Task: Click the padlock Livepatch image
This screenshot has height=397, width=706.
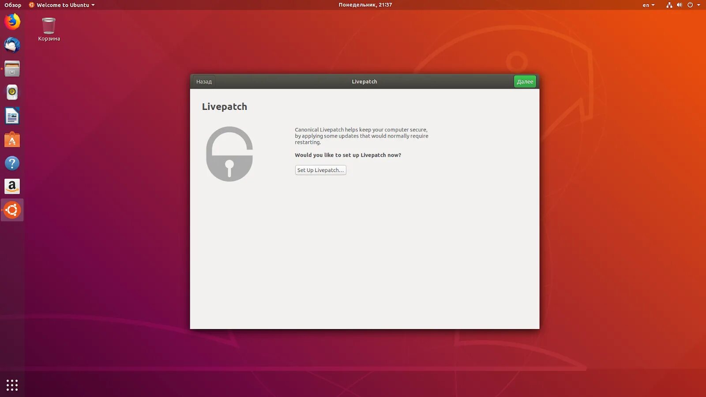Action: (229, 154)
